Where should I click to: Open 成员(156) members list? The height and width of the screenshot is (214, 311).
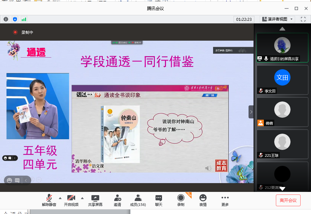pyautogui.click(x=138, y=200)
